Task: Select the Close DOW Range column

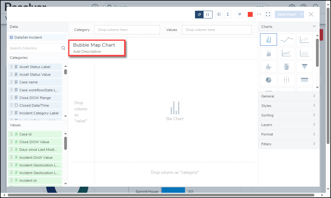Action: pos(35,98)
